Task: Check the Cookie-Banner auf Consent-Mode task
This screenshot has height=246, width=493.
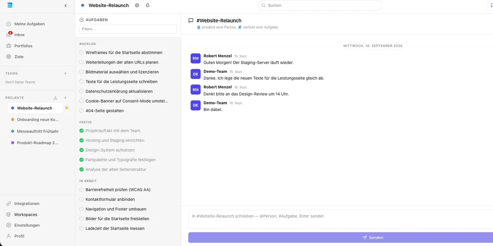Action: 82,101
